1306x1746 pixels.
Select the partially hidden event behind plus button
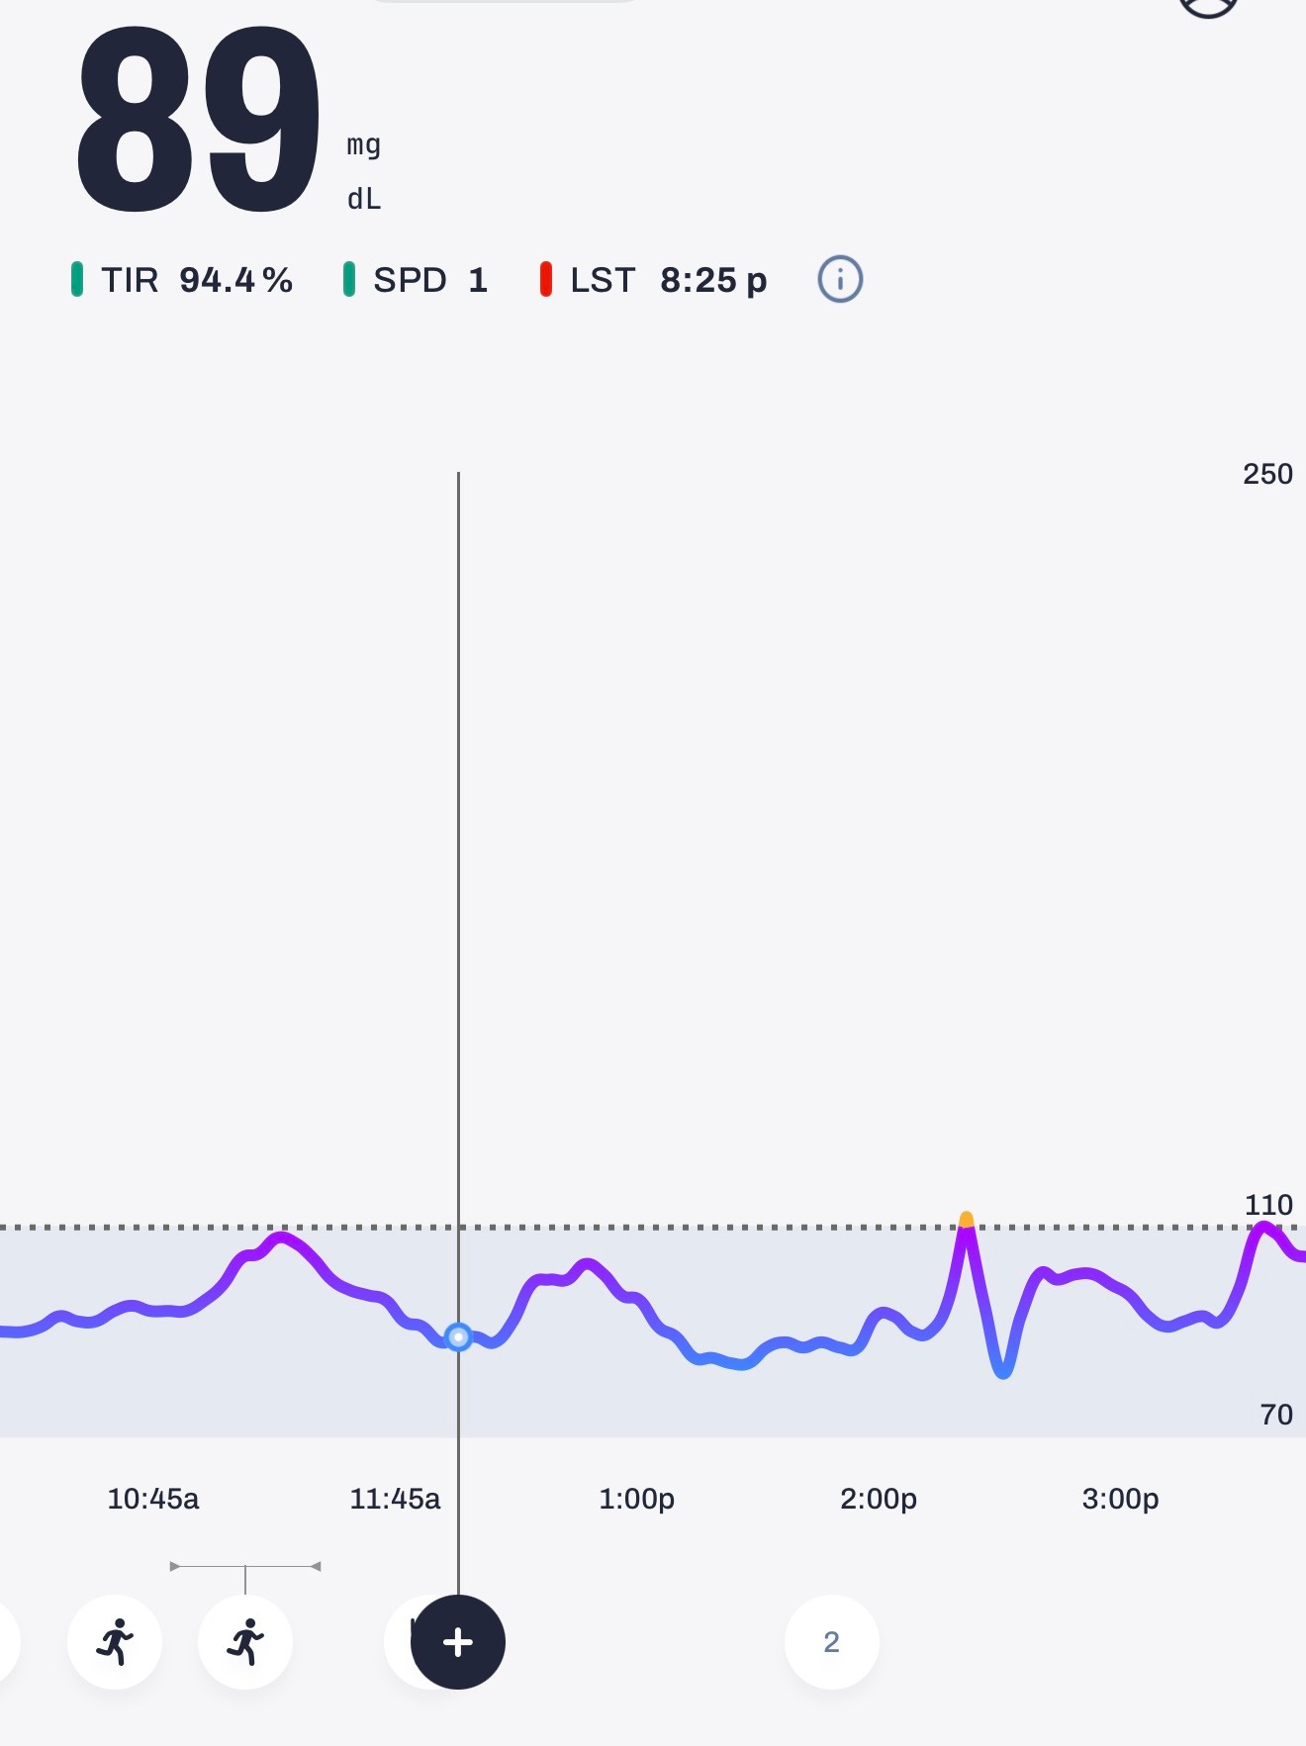[399, 1642]
